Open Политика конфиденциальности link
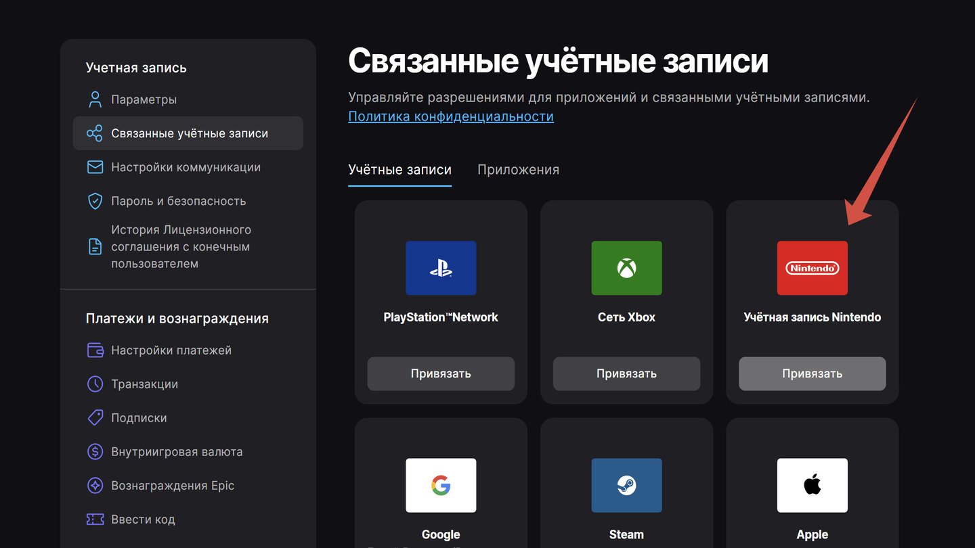Screen dimensions: 975x548 coord(451,116)
